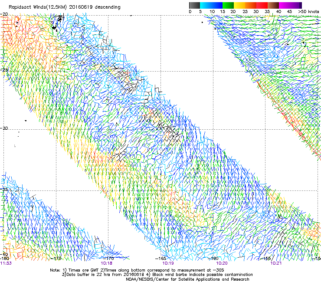Click the '-35' latitude label
321x282 pixels.
click(x=4, y=189)
